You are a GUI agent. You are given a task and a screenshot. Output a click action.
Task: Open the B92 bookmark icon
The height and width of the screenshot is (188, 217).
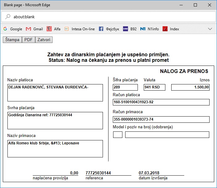pos(126,29)
